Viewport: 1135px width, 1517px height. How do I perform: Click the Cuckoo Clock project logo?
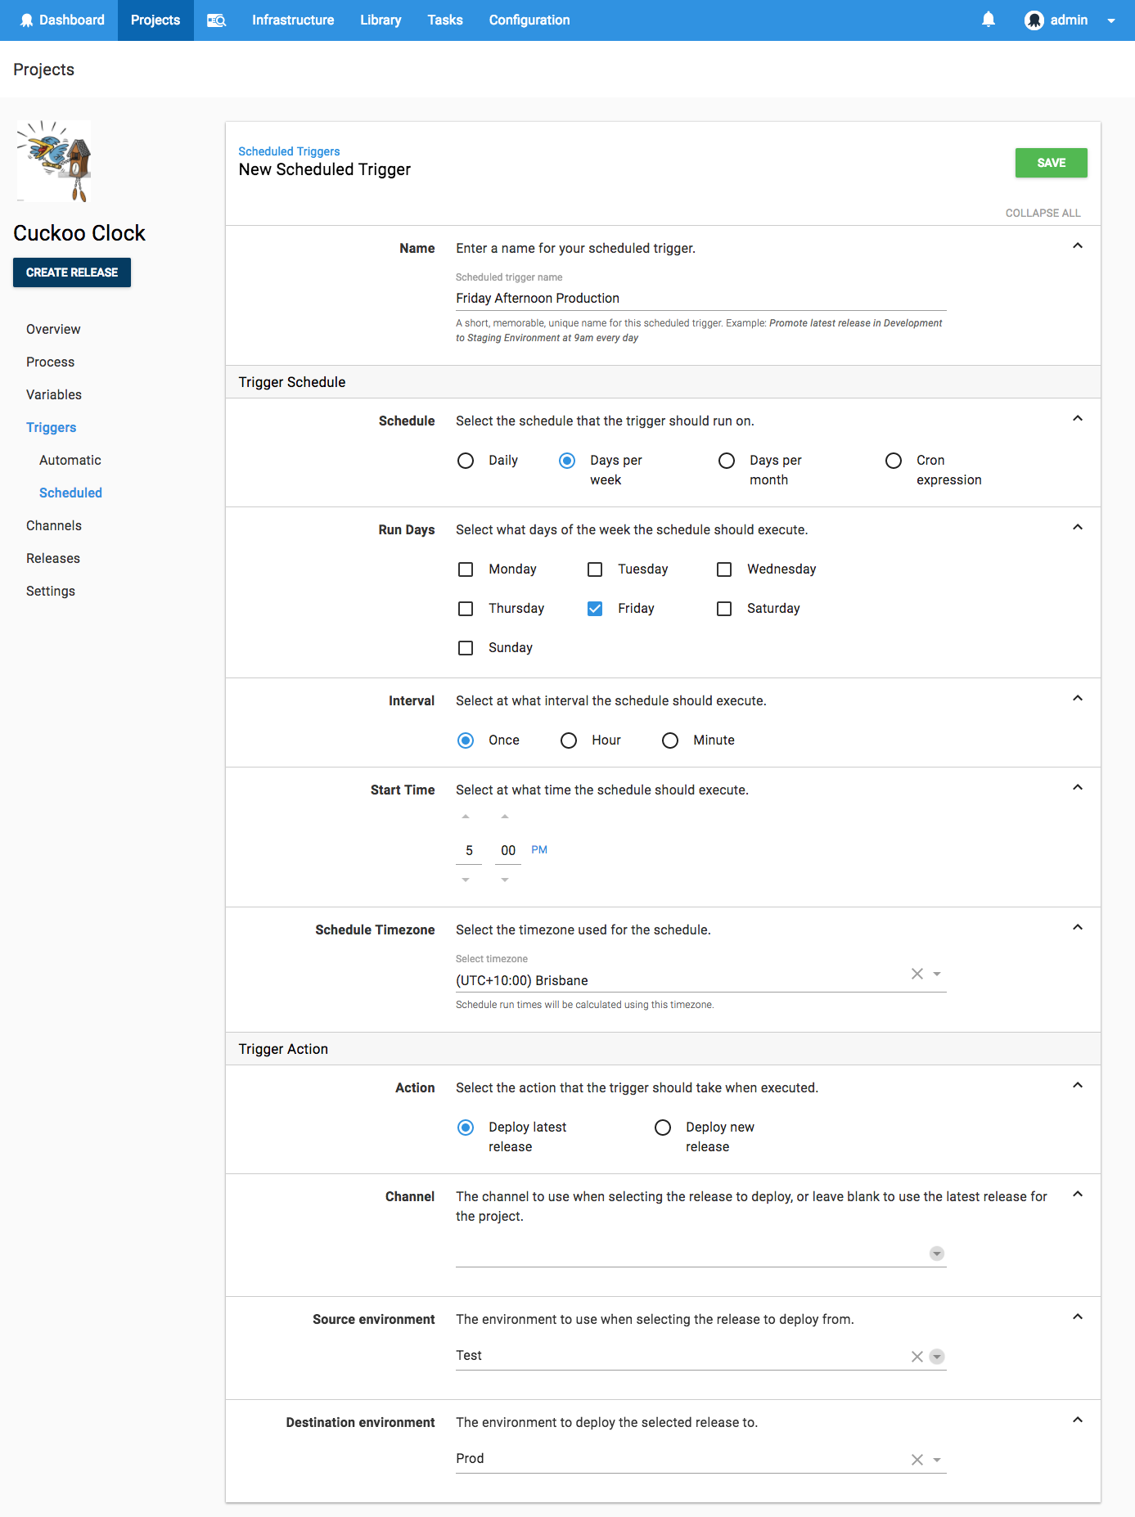pos(54,161)
